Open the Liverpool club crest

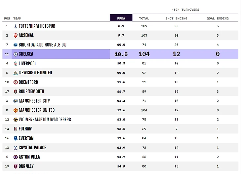[x=16, y=63]
